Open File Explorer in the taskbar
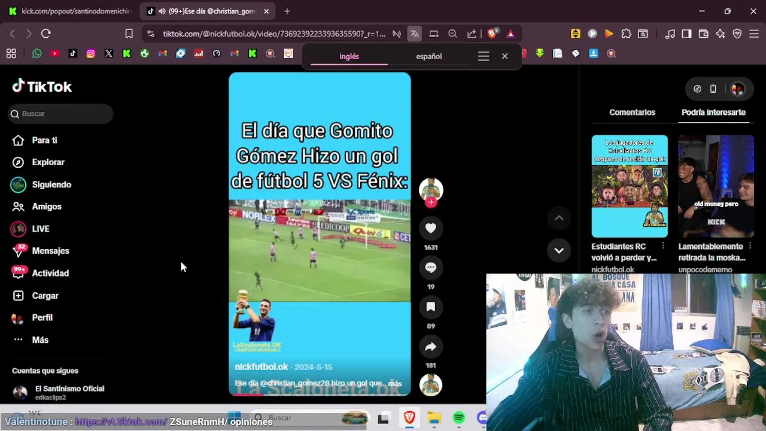This screenshot has height=431, width=766. click(x=434, y=418)
